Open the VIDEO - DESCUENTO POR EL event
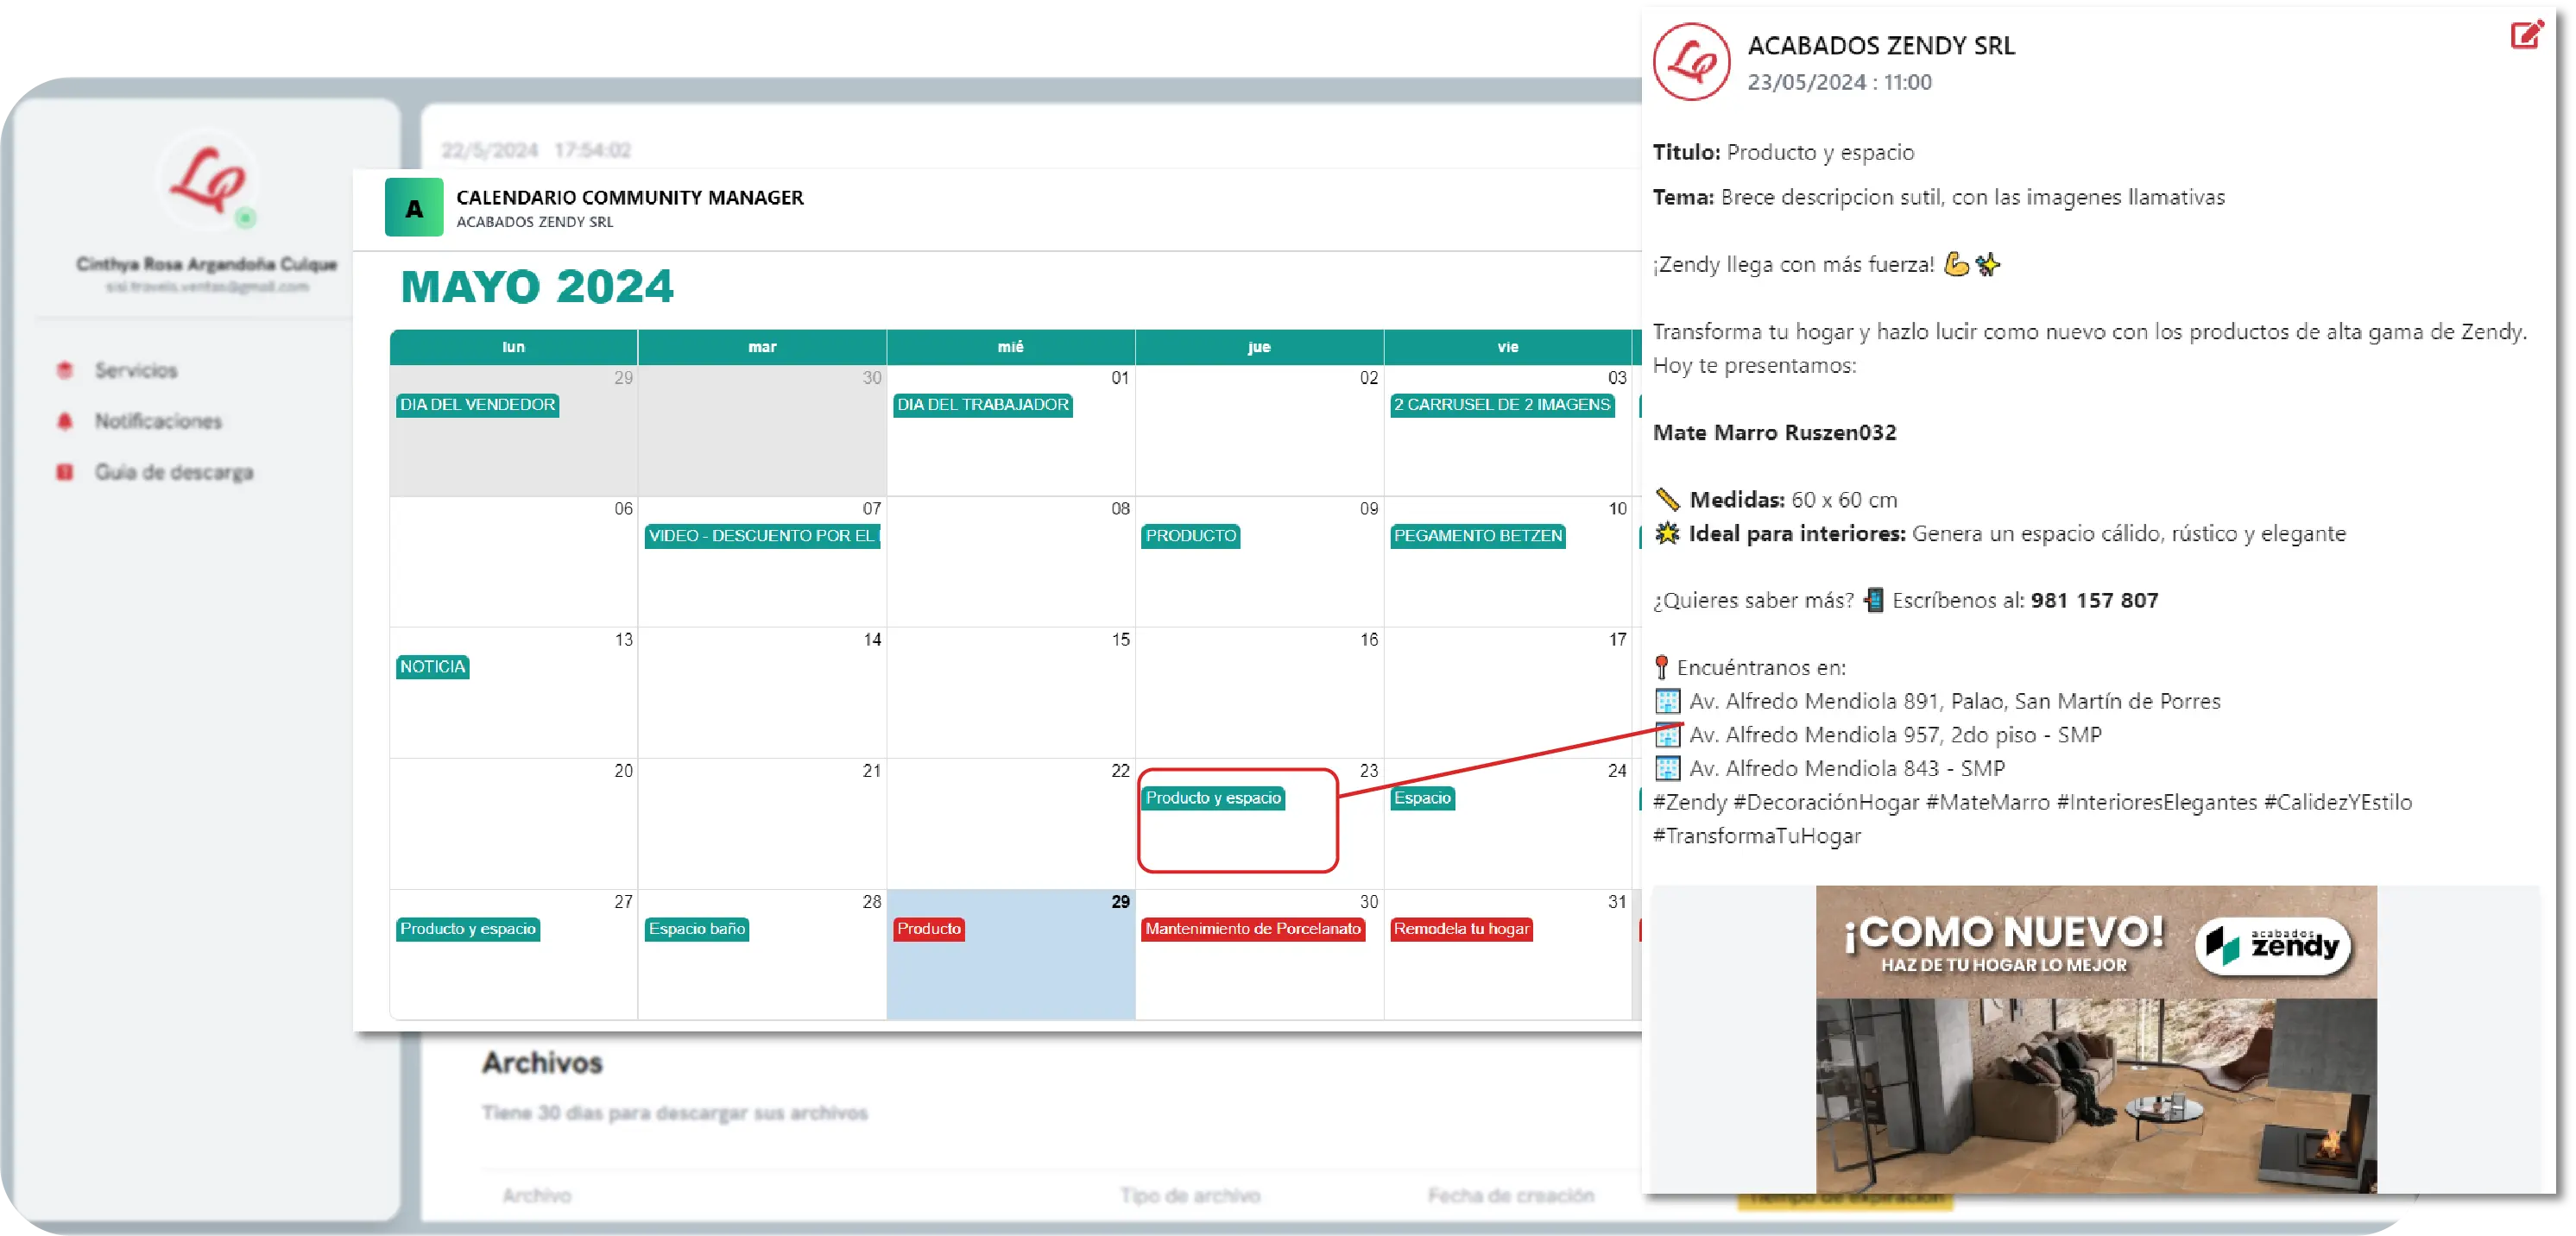This screenshot has height=1236, width=2576. 762,536
